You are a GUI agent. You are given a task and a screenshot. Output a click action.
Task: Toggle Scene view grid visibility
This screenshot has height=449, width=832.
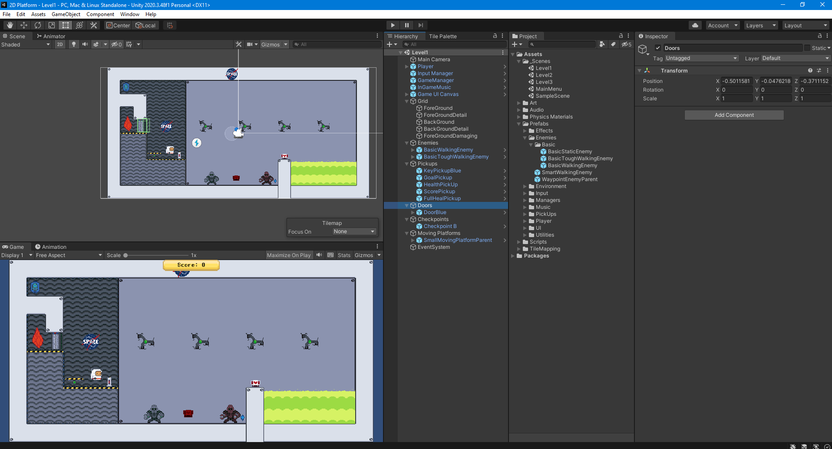(x=129, y=44)
